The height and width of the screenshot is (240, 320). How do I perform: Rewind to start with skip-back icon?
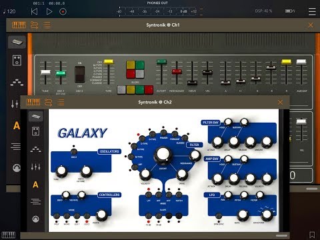click(x=34, y=11)
